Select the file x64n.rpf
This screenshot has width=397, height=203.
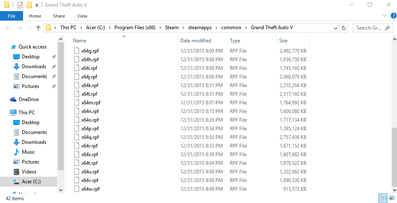pyautogui.click(x=90, y=111)
